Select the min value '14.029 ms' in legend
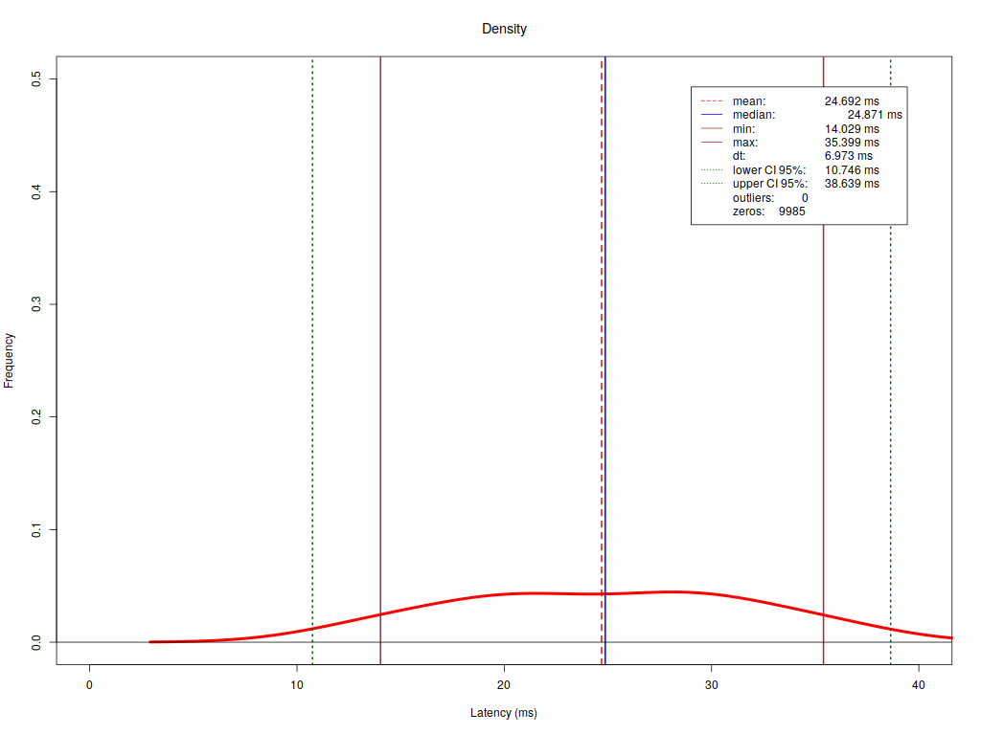 click(852, 129)
